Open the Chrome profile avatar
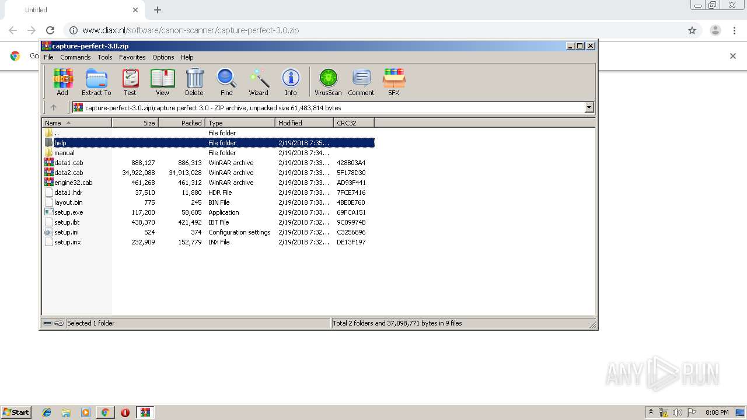Viewport: 747px width, 420px height. point(715,30)
